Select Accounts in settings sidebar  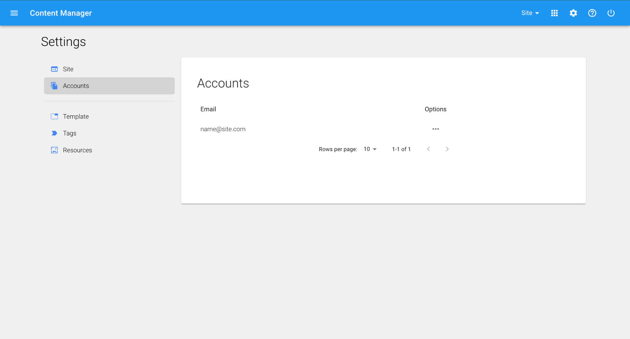click(76, 86)
